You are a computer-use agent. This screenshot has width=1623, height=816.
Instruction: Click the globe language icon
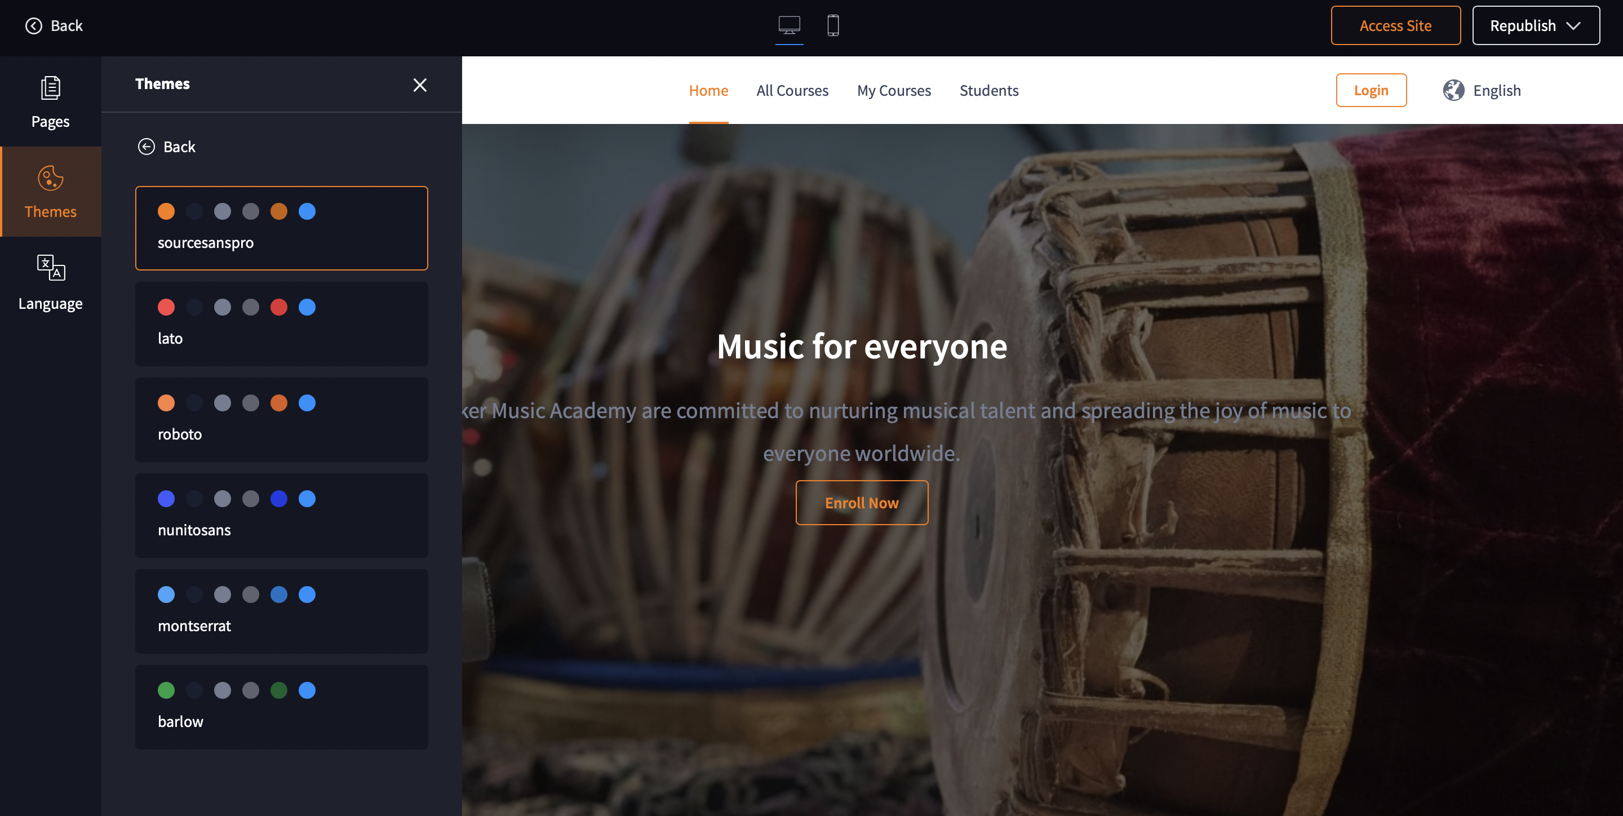(1453, 90)
